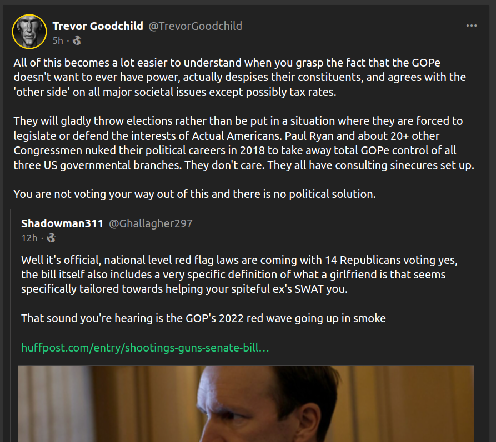Click the line 'That sound you're hearing'
Image resolution: width=496 pixels, height=442 pixels.
click(x=203, y=318)
